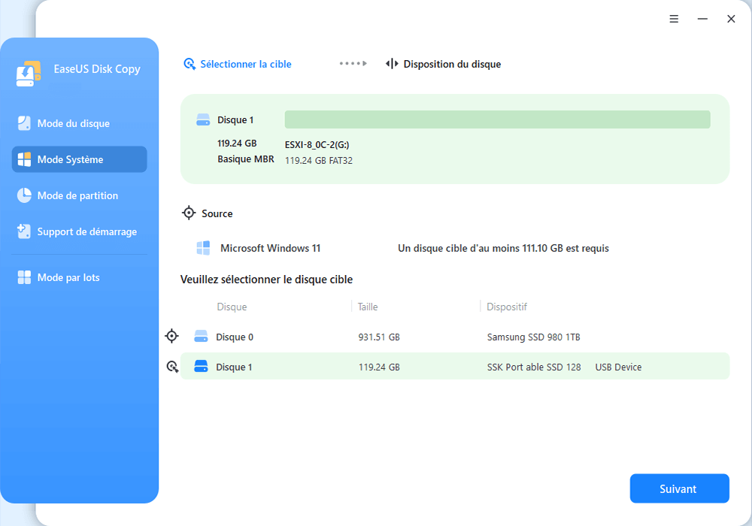Close the EaseUS Disk Copy window
The height and width of the screenshot is (526, 752).
click(x=731, y=19)
